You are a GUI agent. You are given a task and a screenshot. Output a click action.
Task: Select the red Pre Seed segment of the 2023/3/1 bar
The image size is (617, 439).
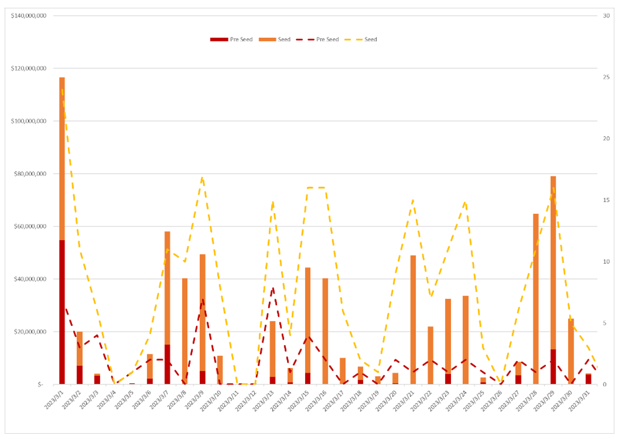point(62,311)
